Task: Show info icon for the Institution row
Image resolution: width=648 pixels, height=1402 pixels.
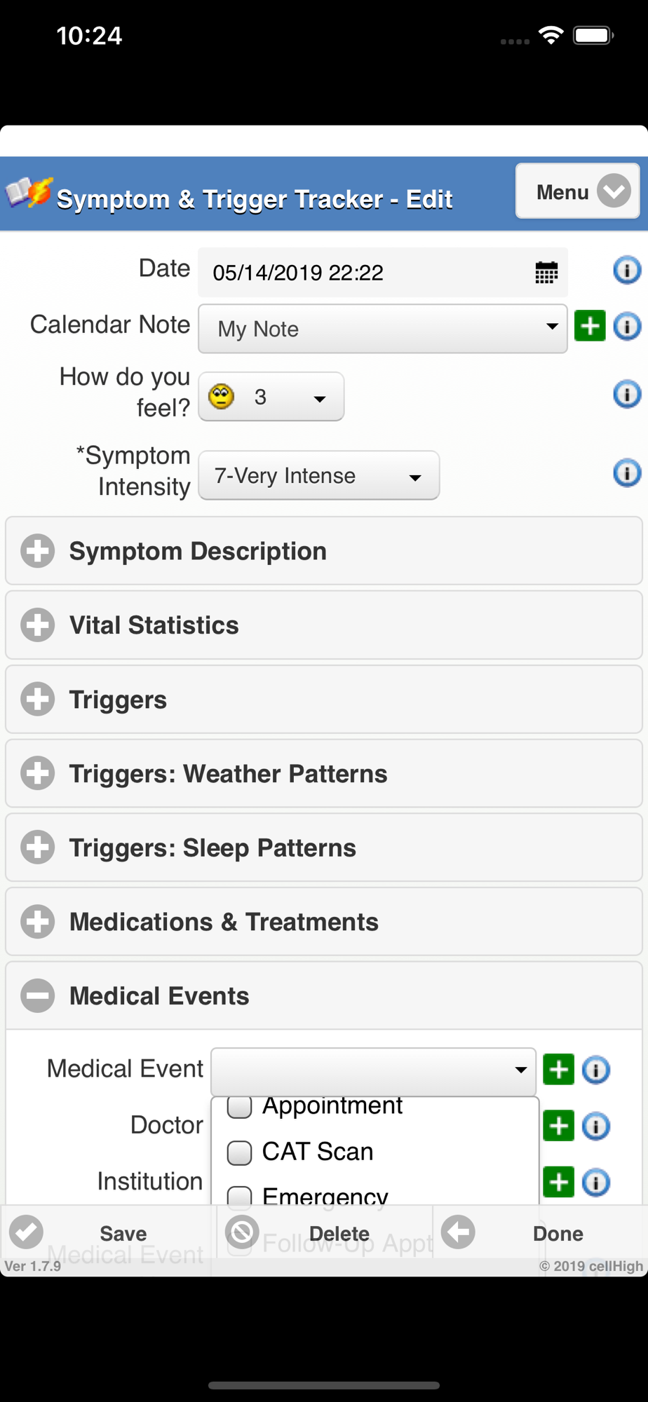Action: [x=596, y=1183]
